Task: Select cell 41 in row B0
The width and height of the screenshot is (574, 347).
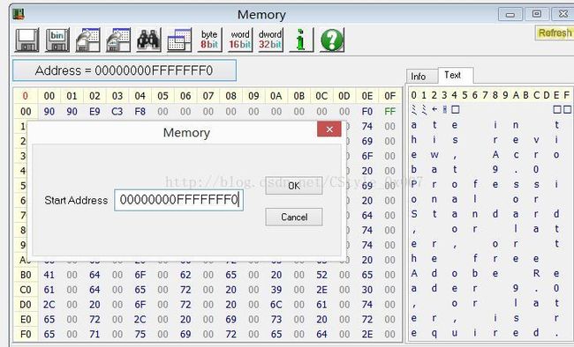Action: click(x=49, y=275)
